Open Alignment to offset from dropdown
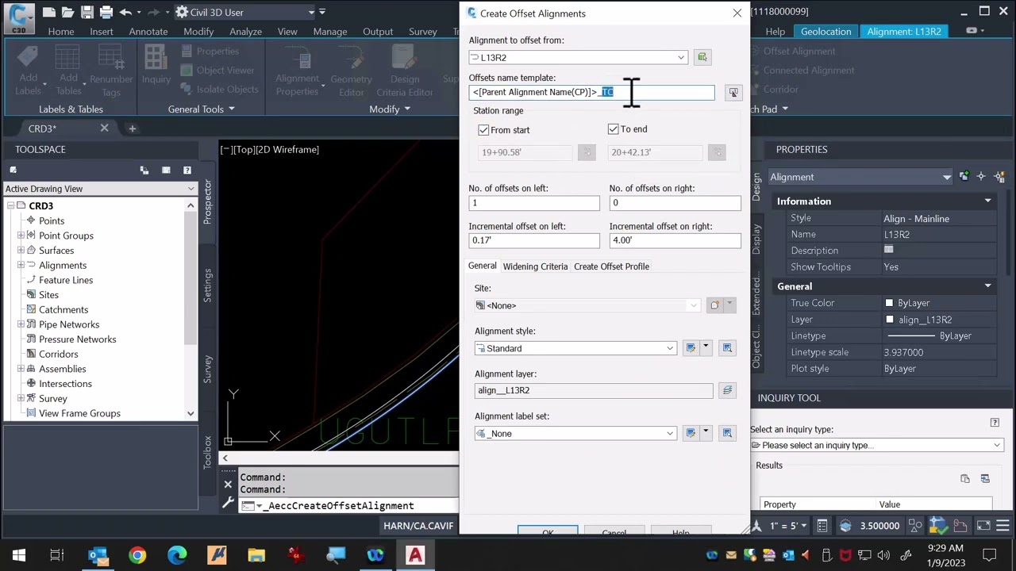1016x571 pixels. pos(578,57)
